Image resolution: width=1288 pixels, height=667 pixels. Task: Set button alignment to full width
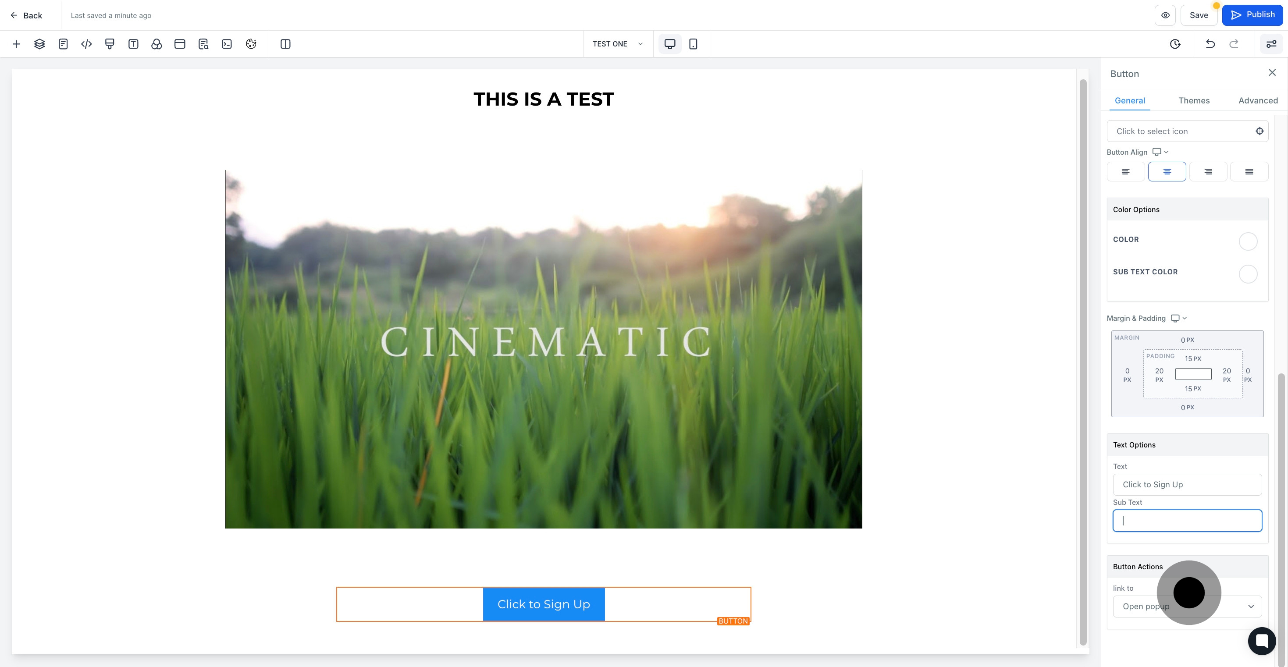pos(1249,171)
